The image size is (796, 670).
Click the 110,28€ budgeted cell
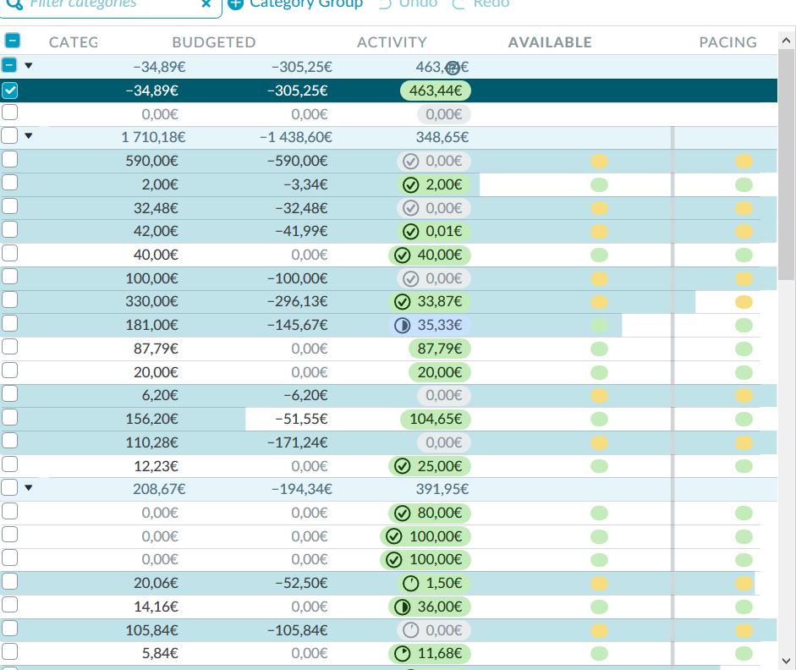(x=151, y=442)
